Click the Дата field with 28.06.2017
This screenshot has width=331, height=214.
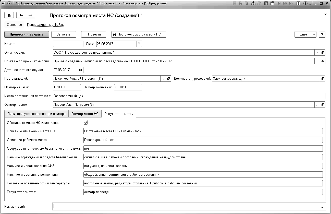click(x=116, y=44)
